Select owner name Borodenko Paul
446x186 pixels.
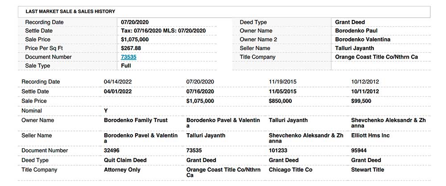[356, 31]
